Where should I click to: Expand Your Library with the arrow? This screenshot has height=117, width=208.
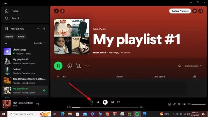[44, 29]
